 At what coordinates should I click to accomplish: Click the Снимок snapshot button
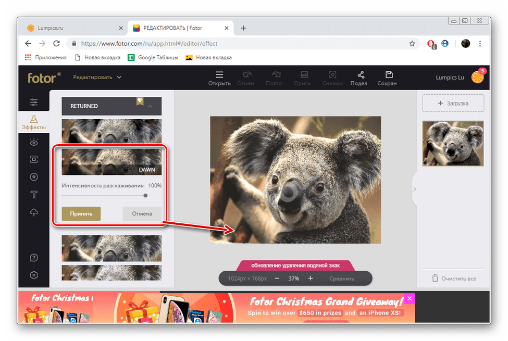332,79
